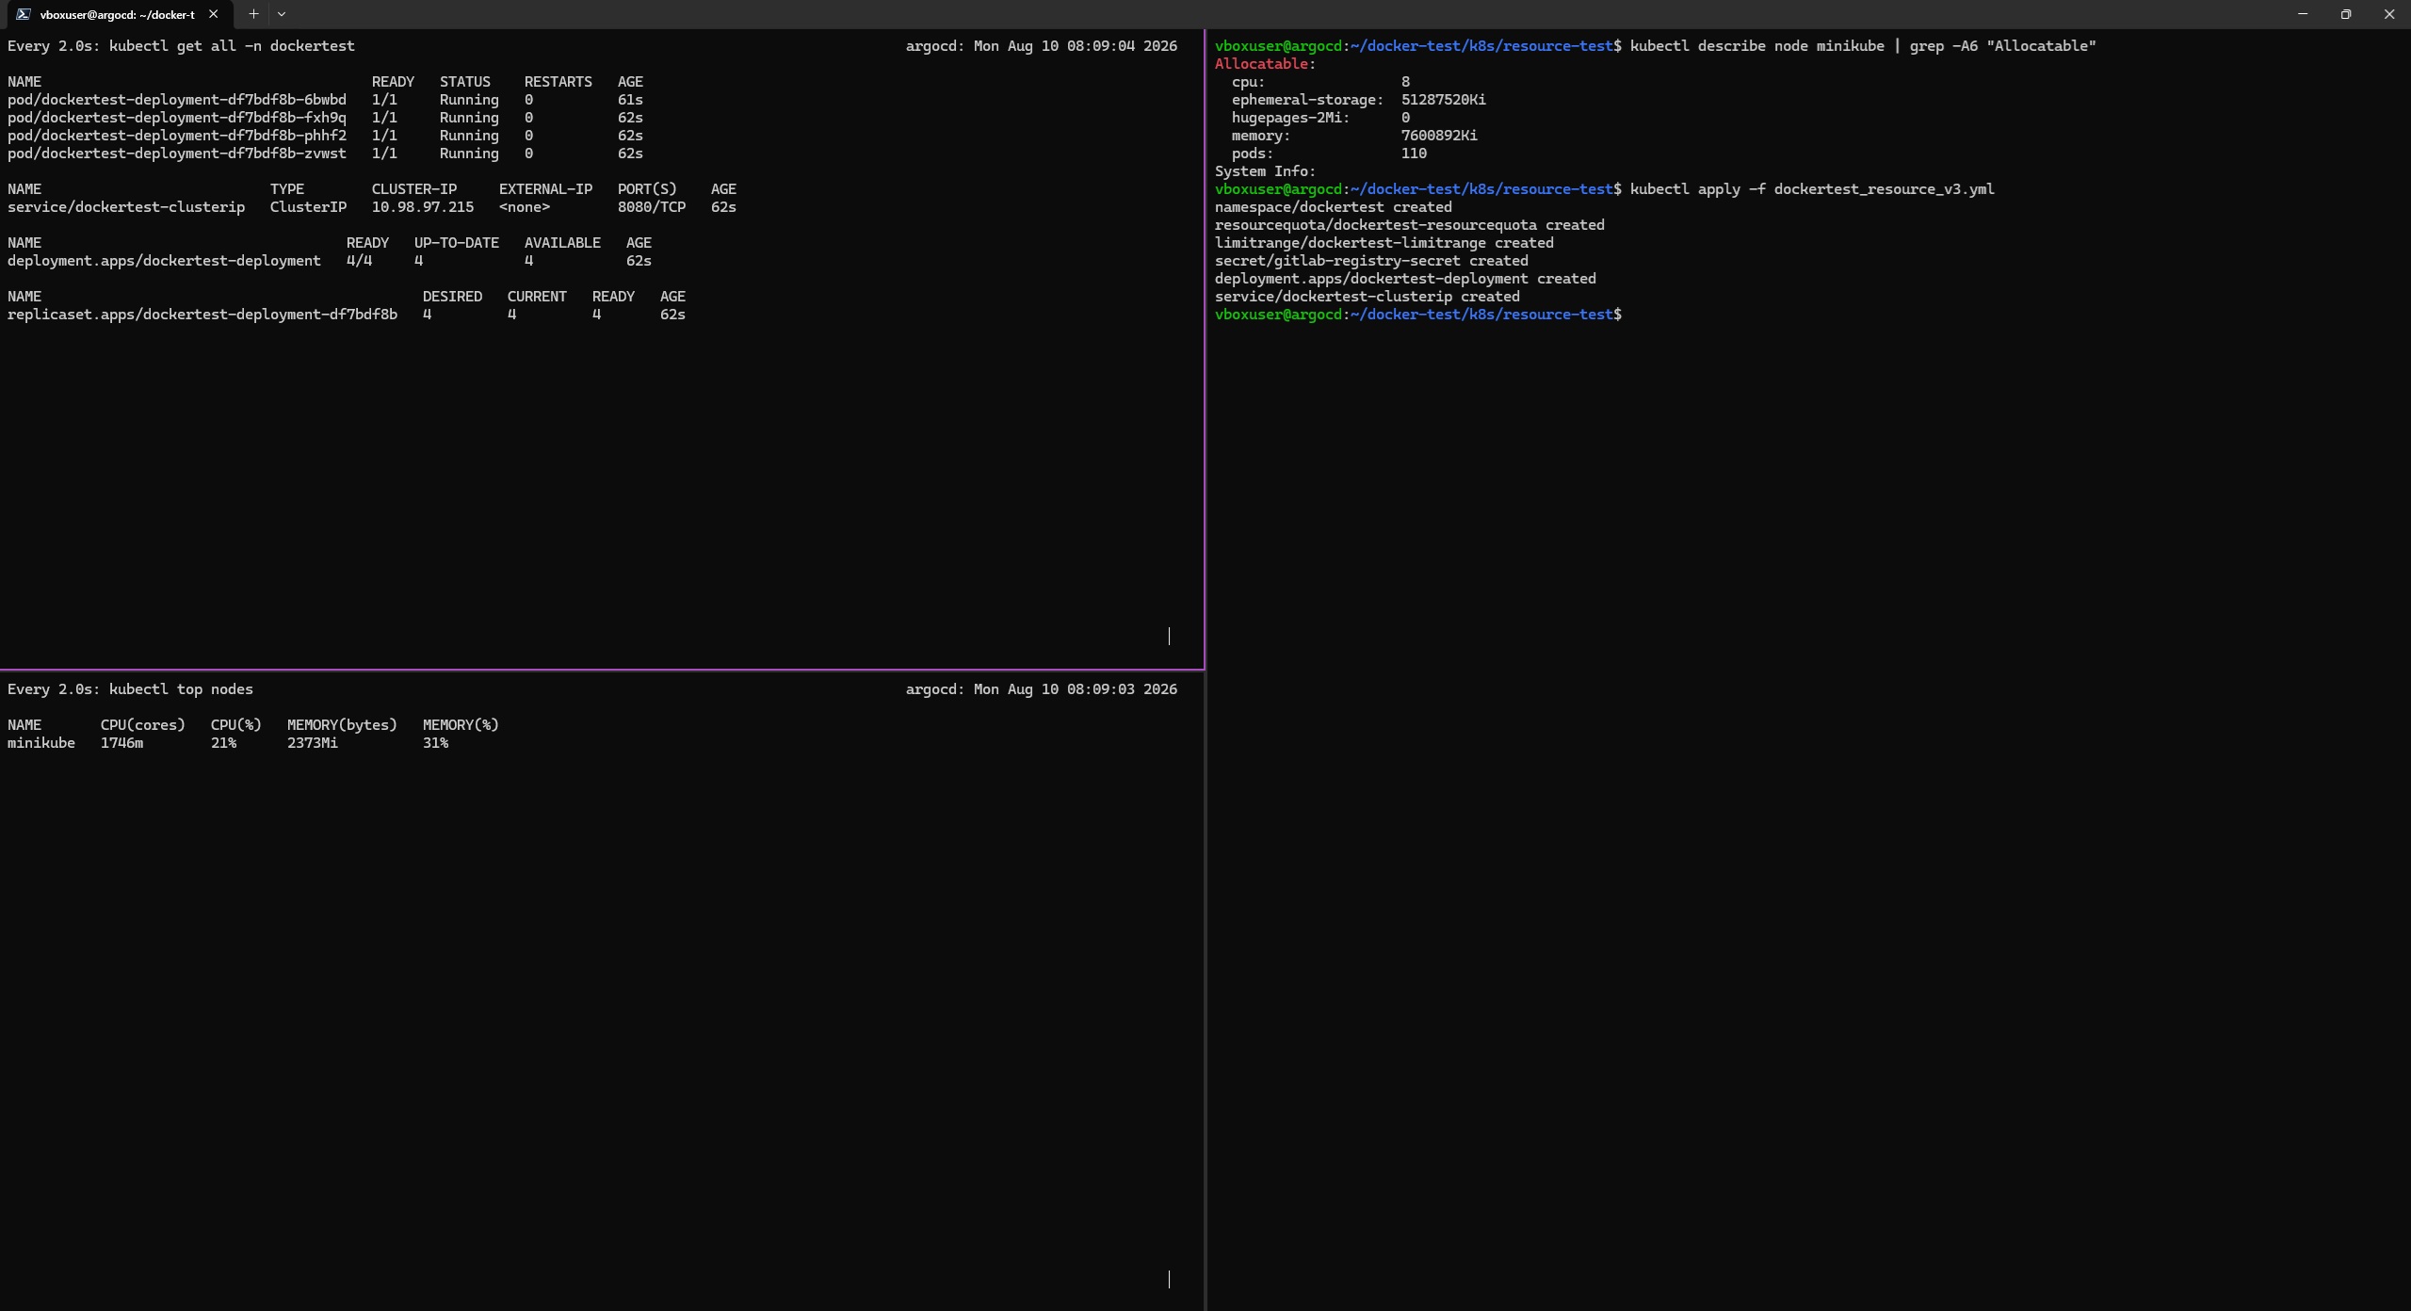The image size is (2411, 1311).
Task: Click 'limitrange/dockertest-limitrange created' line
Action: click(1384, 243)
